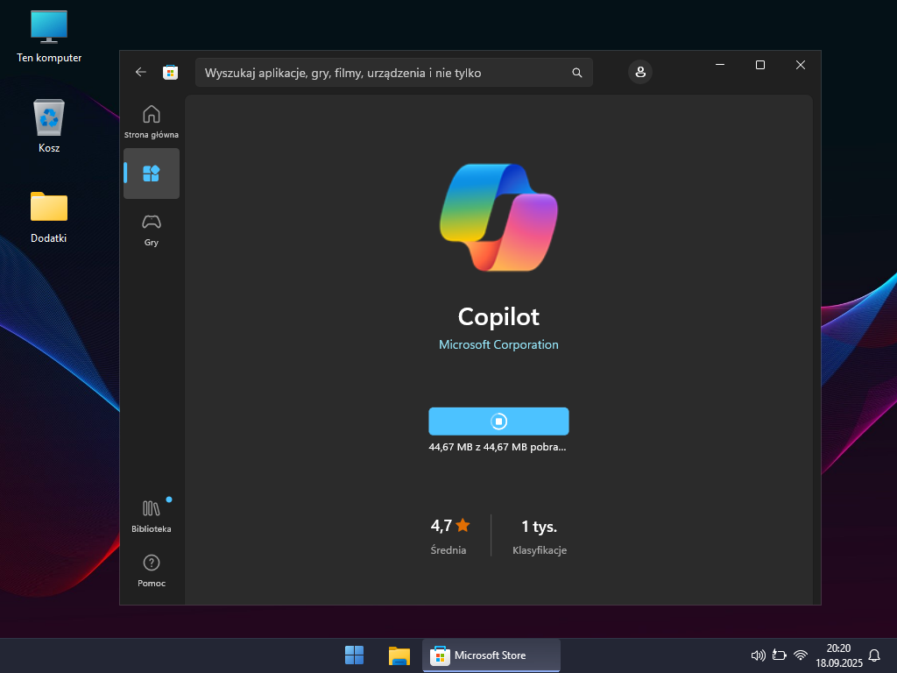
Task: Click the 4,7 average rating
Action: click(x=450, y=527)
